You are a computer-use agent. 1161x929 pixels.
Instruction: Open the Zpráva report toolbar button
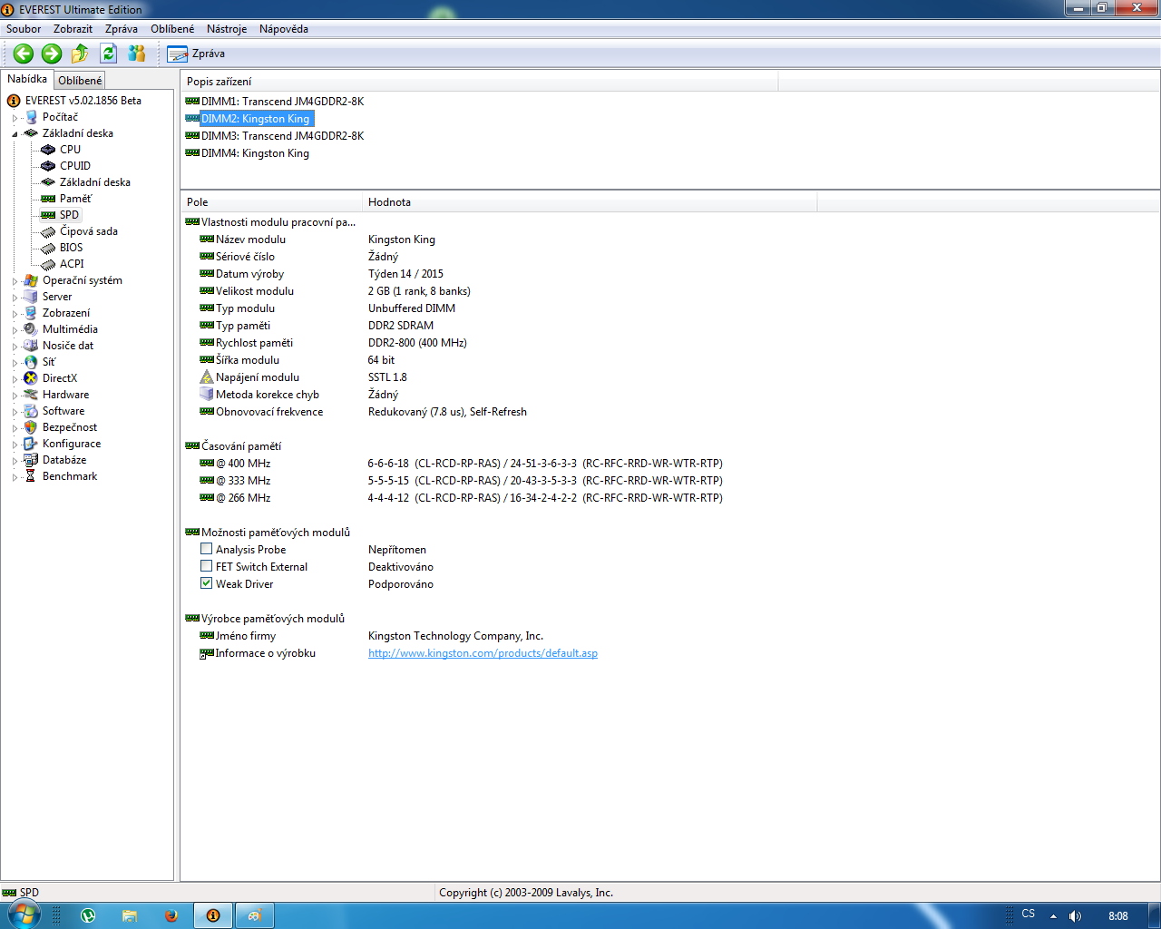pyautogui.click(x=196, y=54)
